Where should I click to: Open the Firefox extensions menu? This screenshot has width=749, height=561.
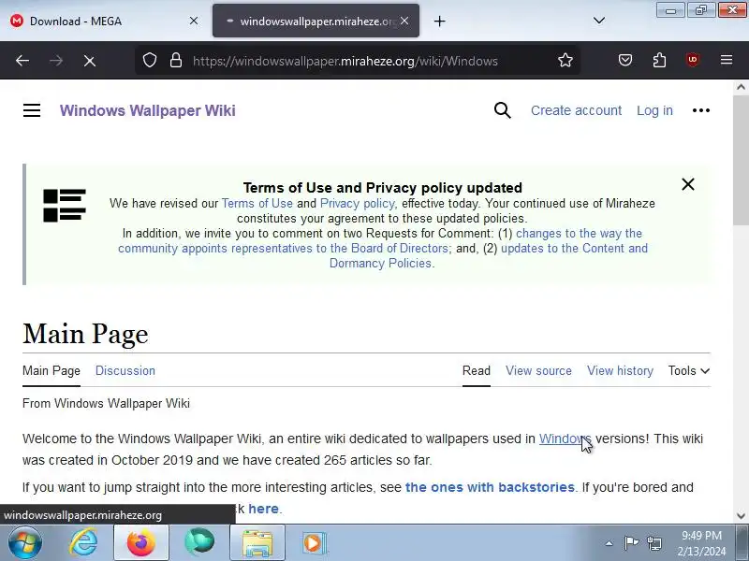pyautogui.click(x=659, y=60)
